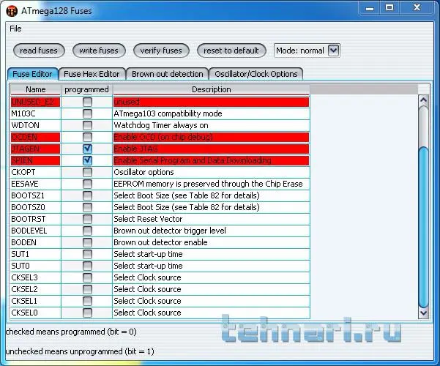
Task: Minimize the ATmega128 Fuses window
Action: 370,7
